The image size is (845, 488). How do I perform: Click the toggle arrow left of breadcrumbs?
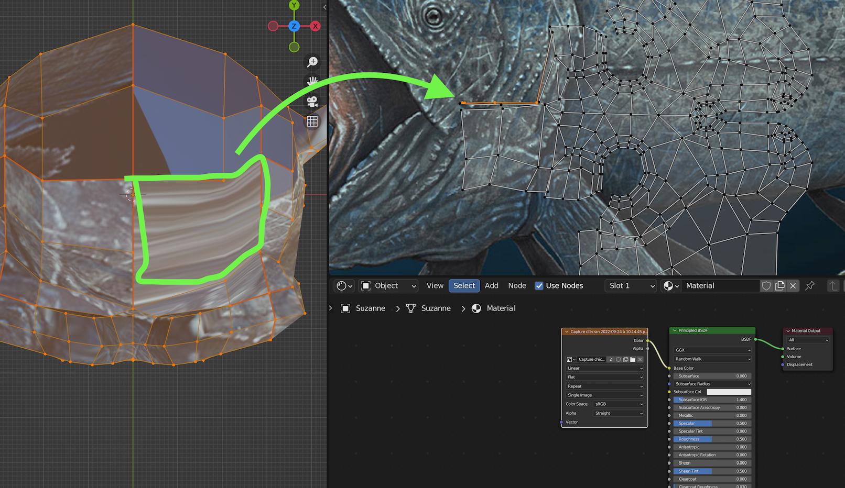click(x=330, y=308)
